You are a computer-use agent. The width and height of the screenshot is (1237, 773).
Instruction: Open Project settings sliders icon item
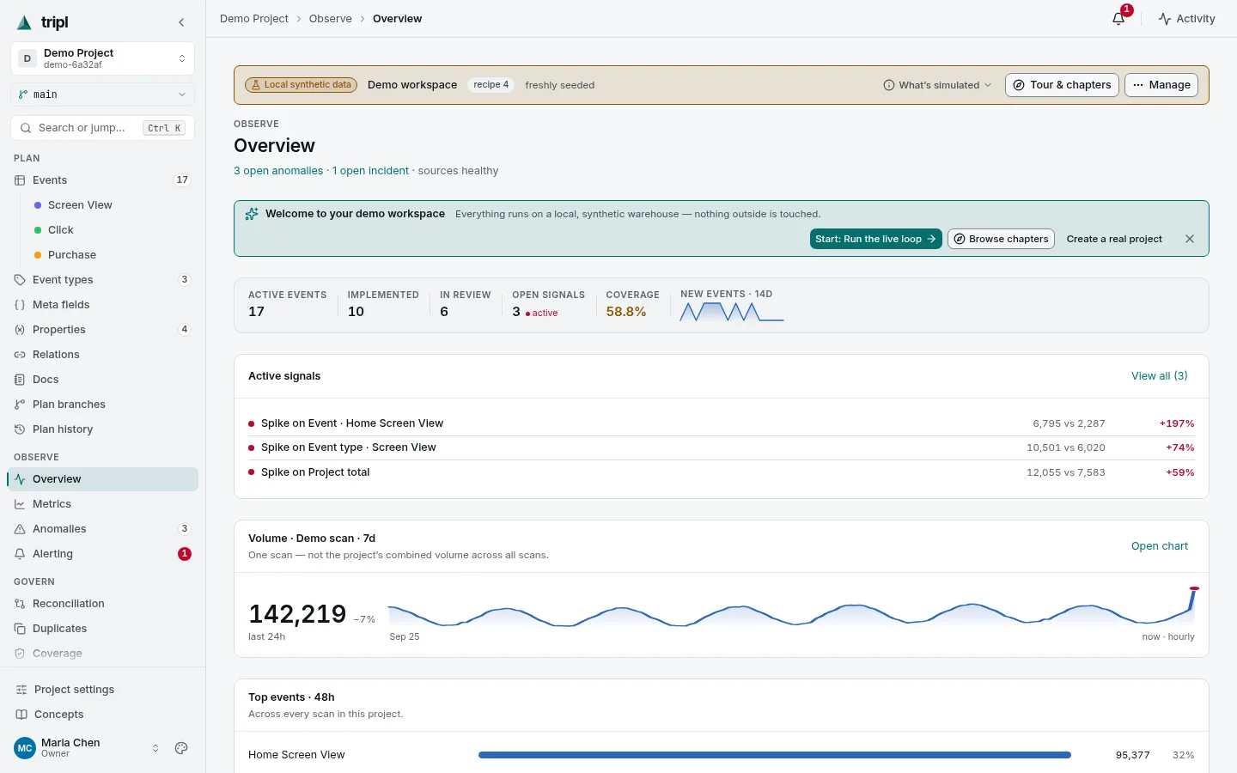coord(102,690)
